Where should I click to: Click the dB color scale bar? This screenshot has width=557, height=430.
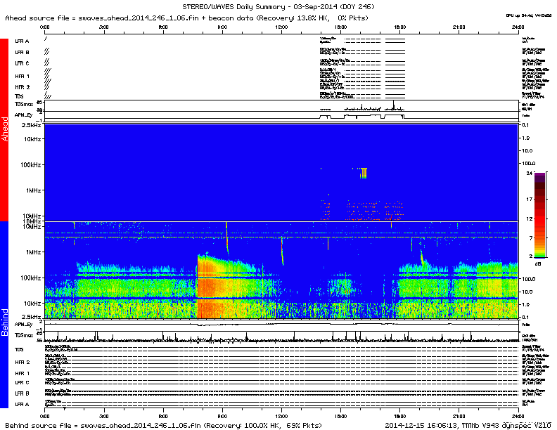coord(540,216)
